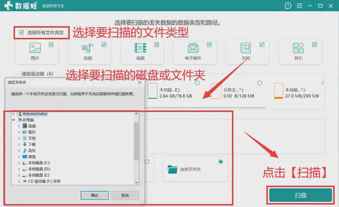Expand the 音乐 folder node
Viewport: 339px width, 207px height.
19,150
